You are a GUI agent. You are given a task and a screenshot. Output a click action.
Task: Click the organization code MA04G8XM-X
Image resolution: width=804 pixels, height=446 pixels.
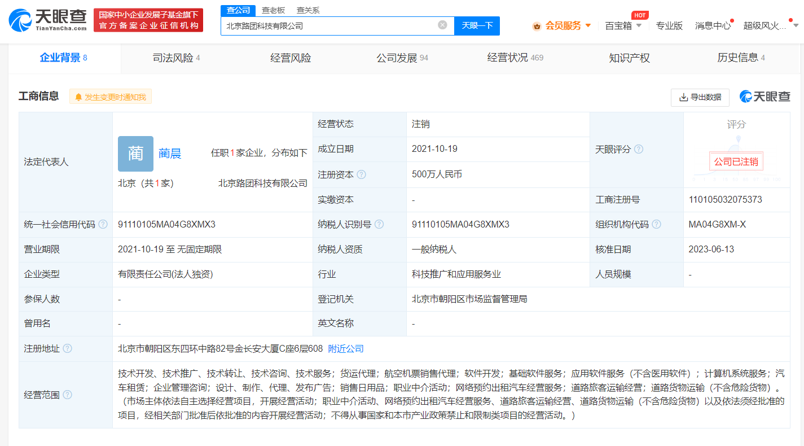tap(717, 224)
